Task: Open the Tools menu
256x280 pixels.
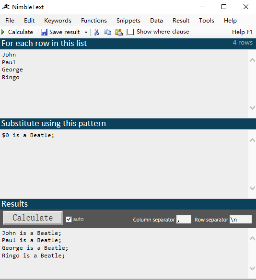Action: point(207,21)
